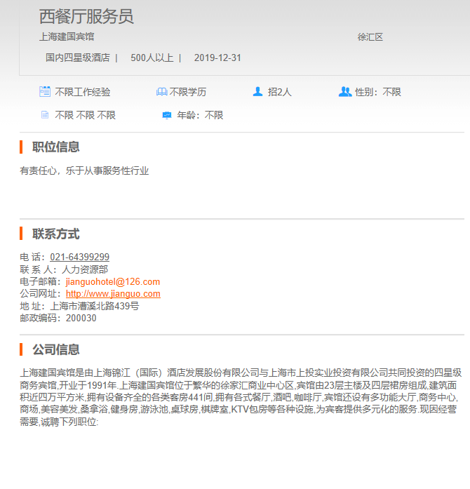Click the 联系方式 section heading
470x489 pixels.
coord(55,234)
